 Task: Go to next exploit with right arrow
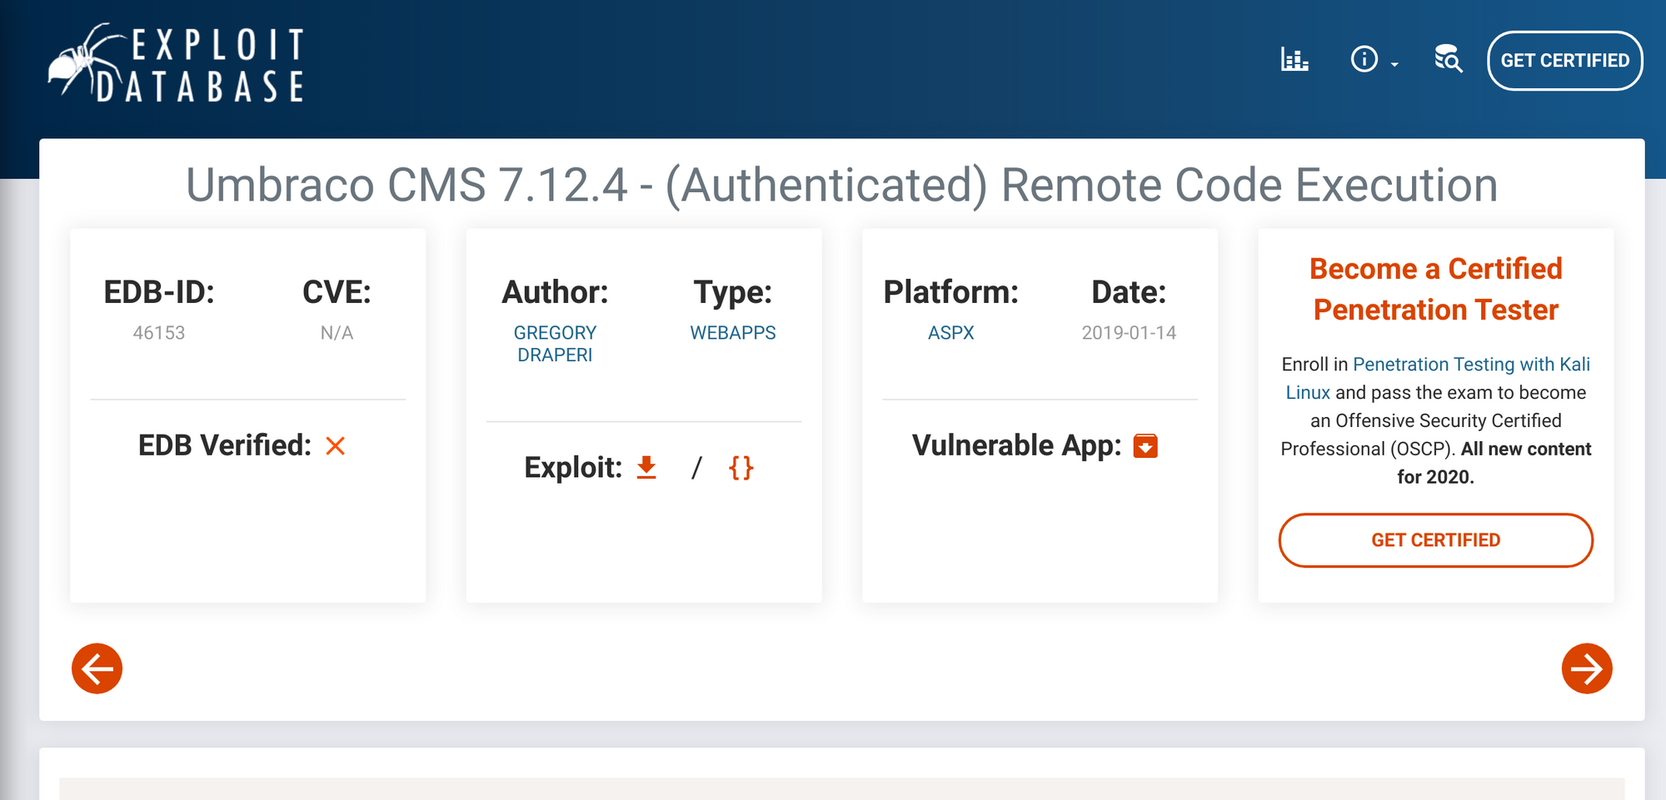pyautogui.click(x=1586, y=668)
